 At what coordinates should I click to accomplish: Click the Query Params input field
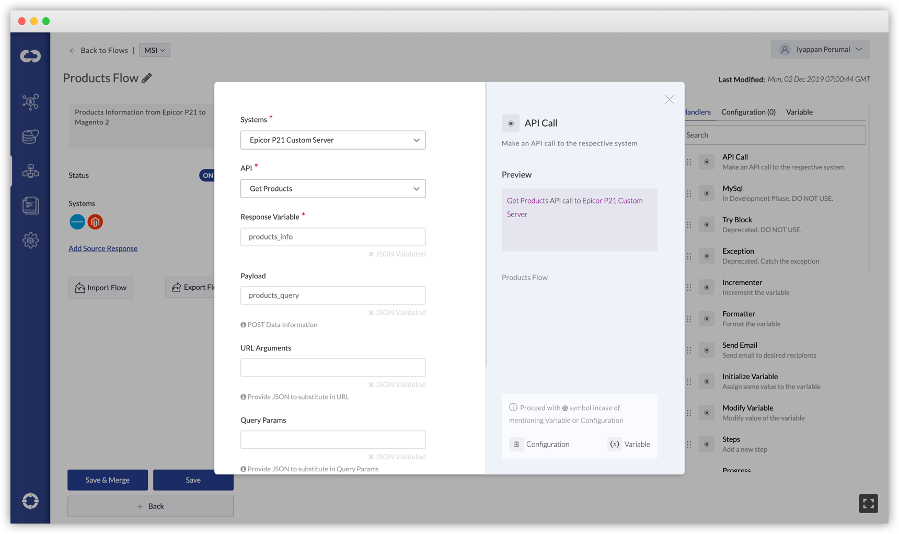pyautogui.click(x=333, y=440)
